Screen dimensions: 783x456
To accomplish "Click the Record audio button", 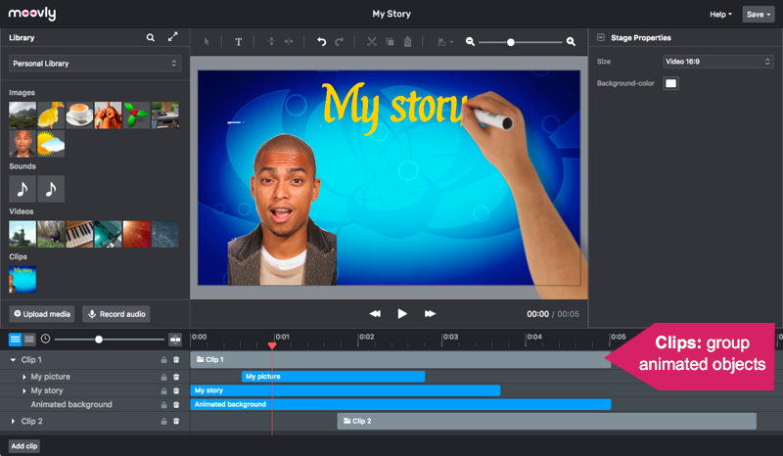I will tap(116, 314).
